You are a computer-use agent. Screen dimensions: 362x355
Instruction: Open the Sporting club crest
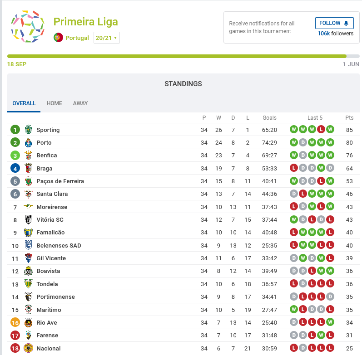pos(29,130)
